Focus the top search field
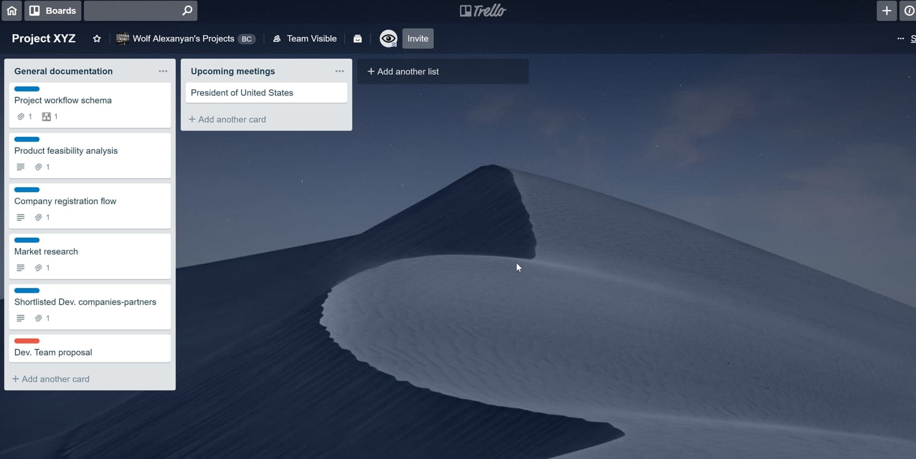 [x=140, y=11]
